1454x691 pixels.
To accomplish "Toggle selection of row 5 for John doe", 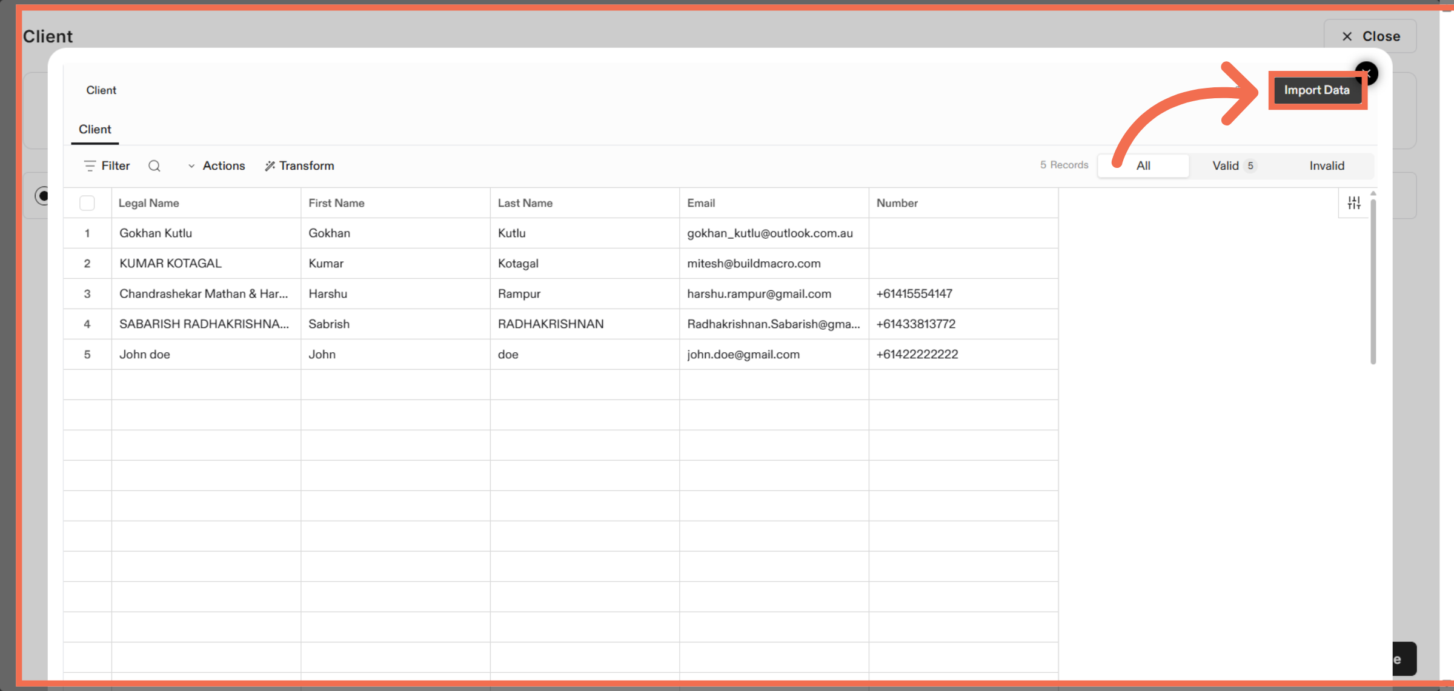I will tap(87, 354).
